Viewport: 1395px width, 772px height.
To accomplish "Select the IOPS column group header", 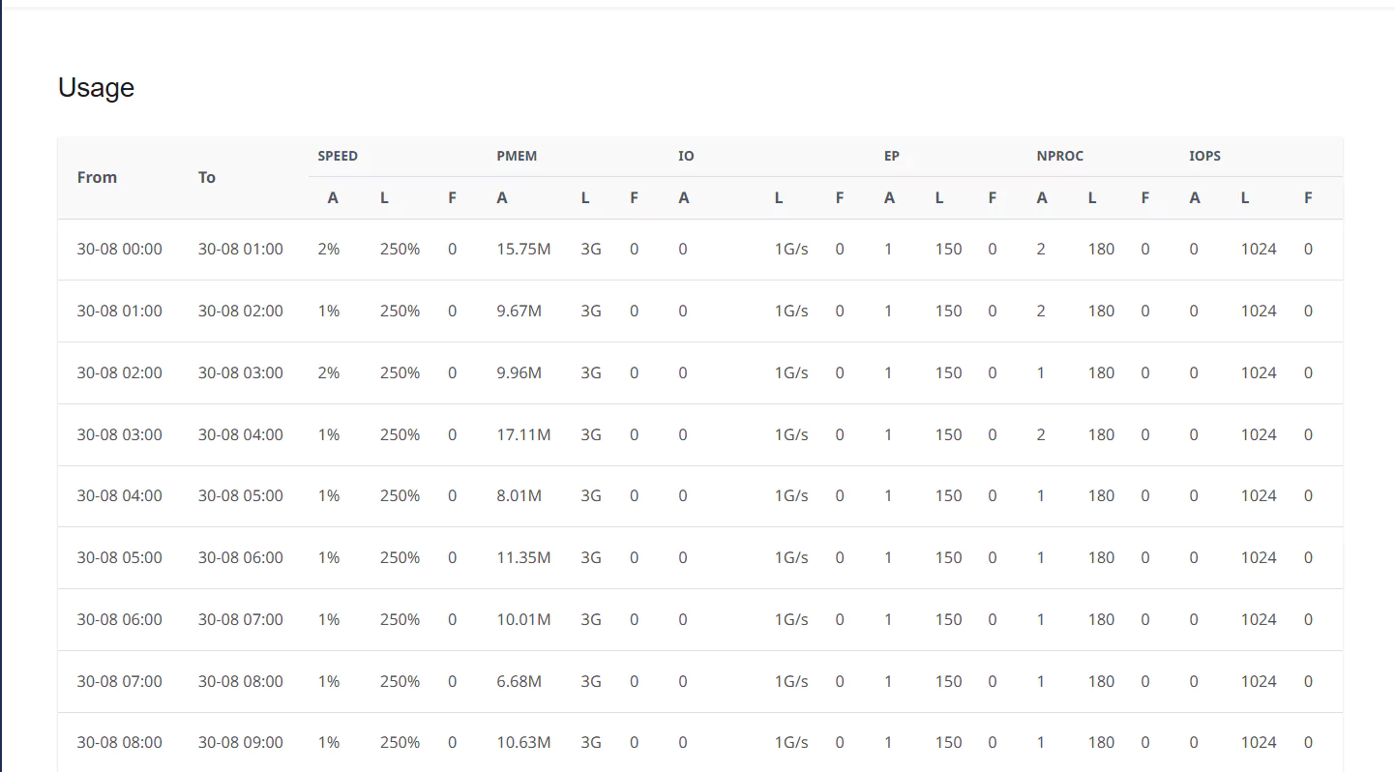I will pos(1205,156).
